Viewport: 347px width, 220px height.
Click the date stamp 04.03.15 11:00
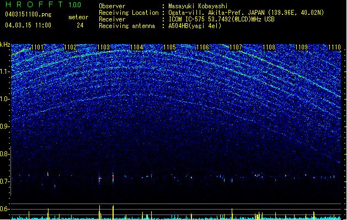(28, 25)
